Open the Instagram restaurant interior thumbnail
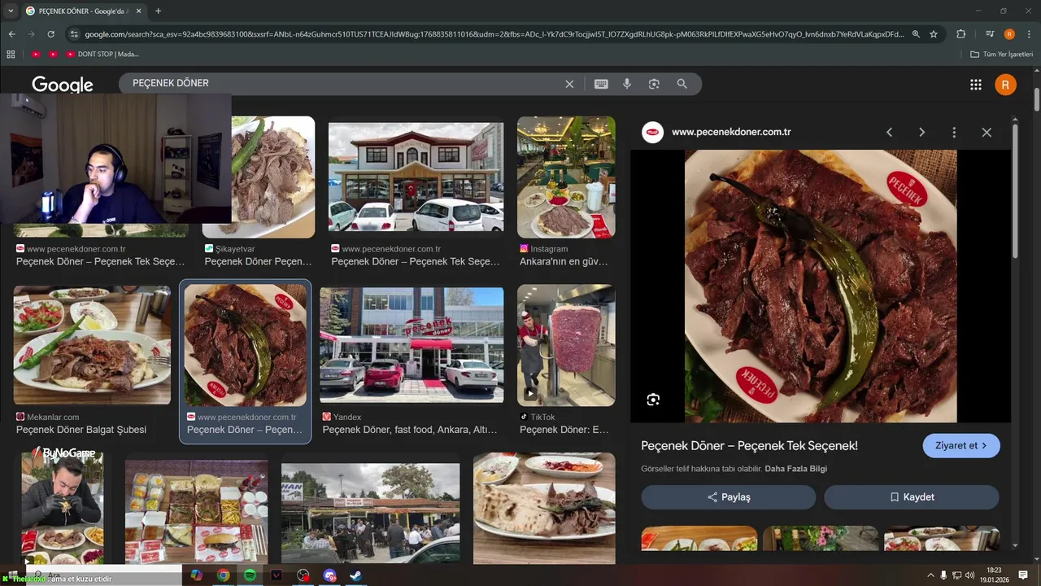 coord(566,177)
